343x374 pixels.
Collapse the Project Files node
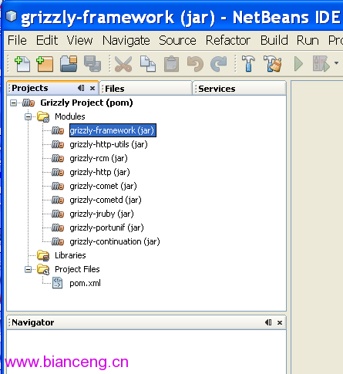(28, 270)
